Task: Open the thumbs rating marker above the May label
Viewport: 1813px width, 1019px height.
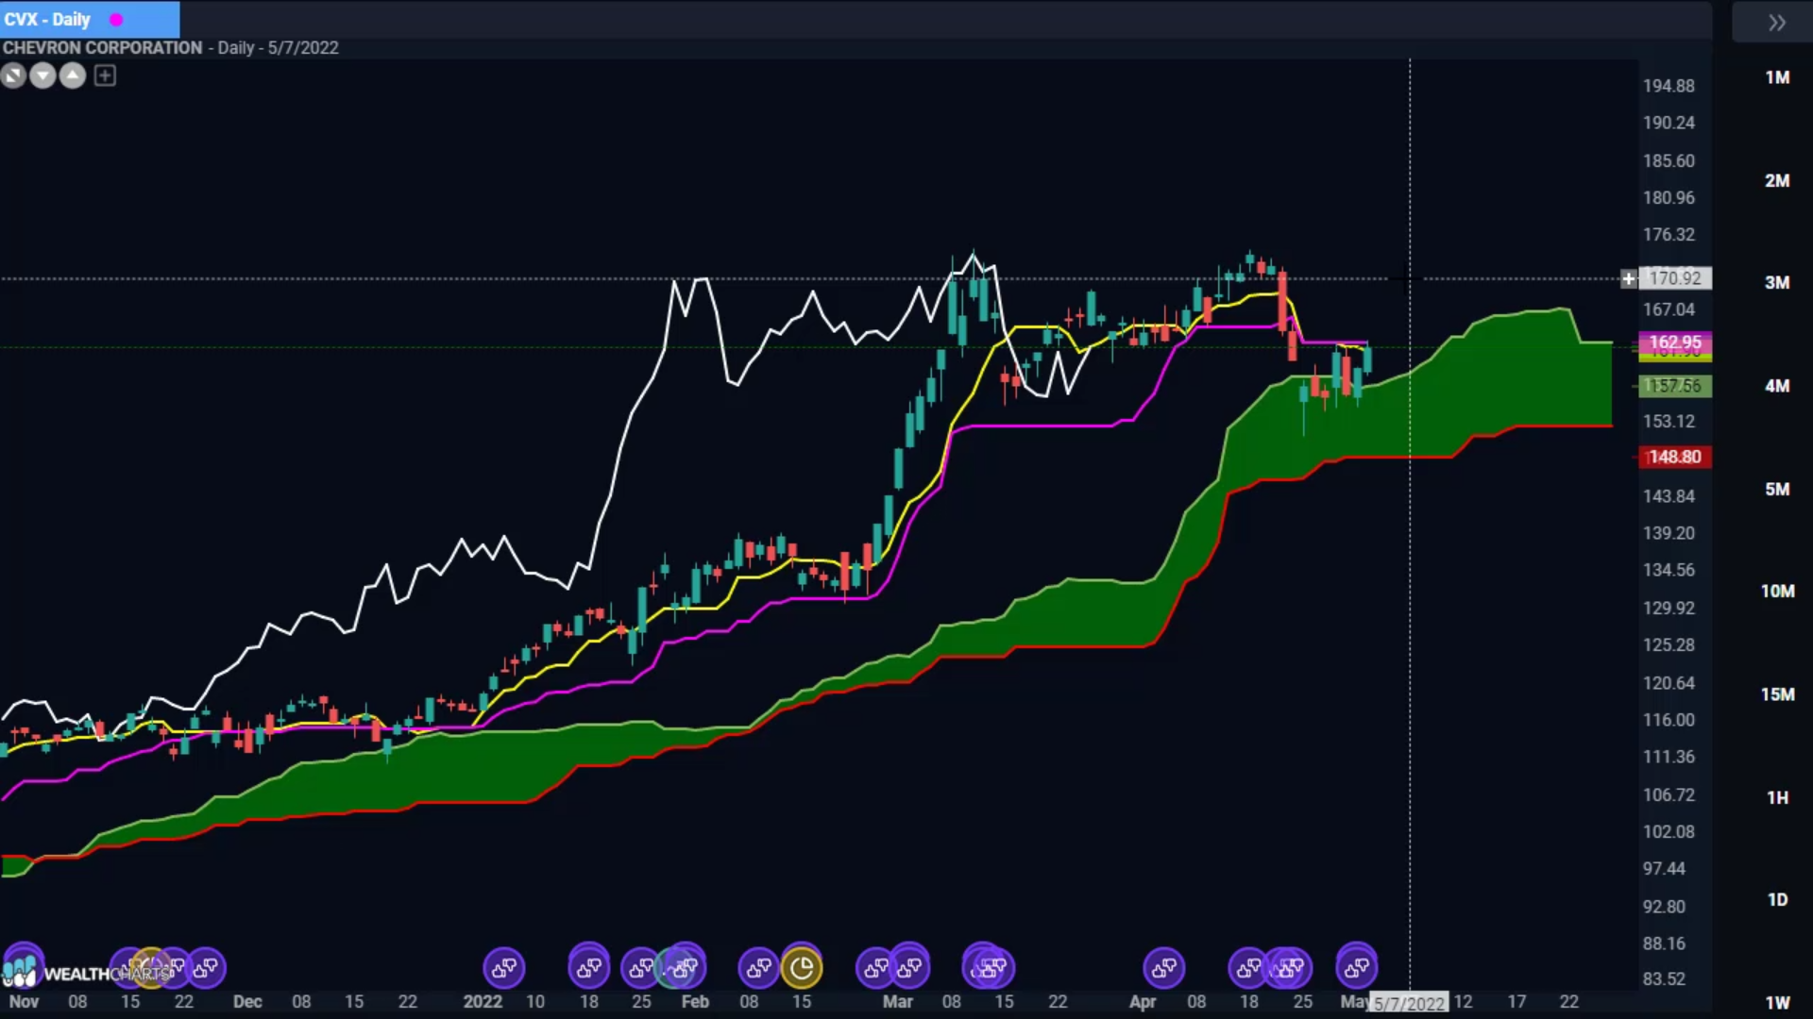Action: [1357, 967]
